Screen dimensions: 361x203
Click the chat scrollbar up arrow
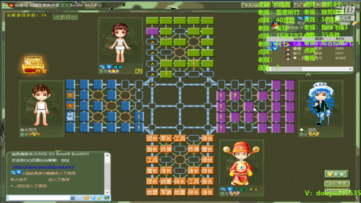pyautogui.click(x=107, y=155)
